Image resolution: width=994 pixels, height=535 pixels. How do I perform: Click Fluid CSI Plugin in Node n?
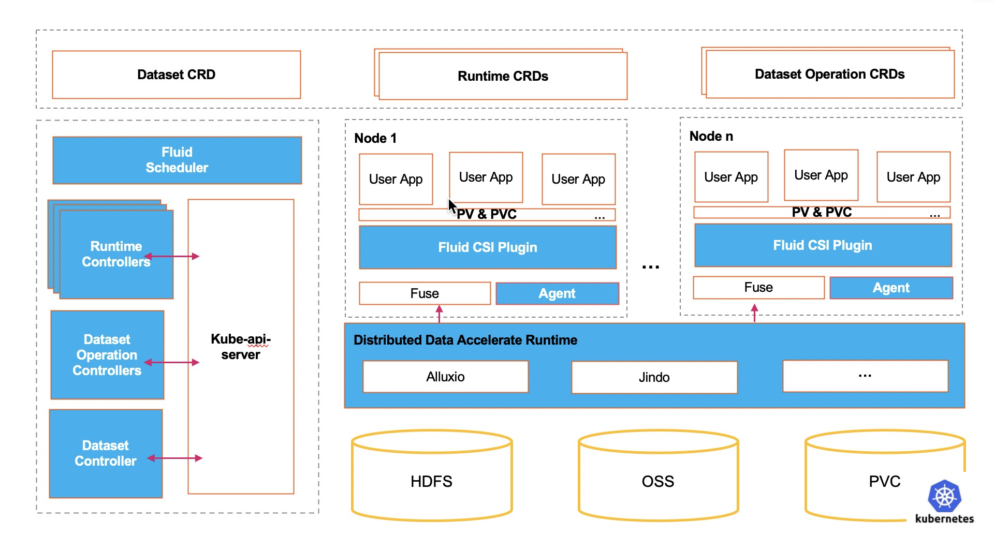point(823,245)
